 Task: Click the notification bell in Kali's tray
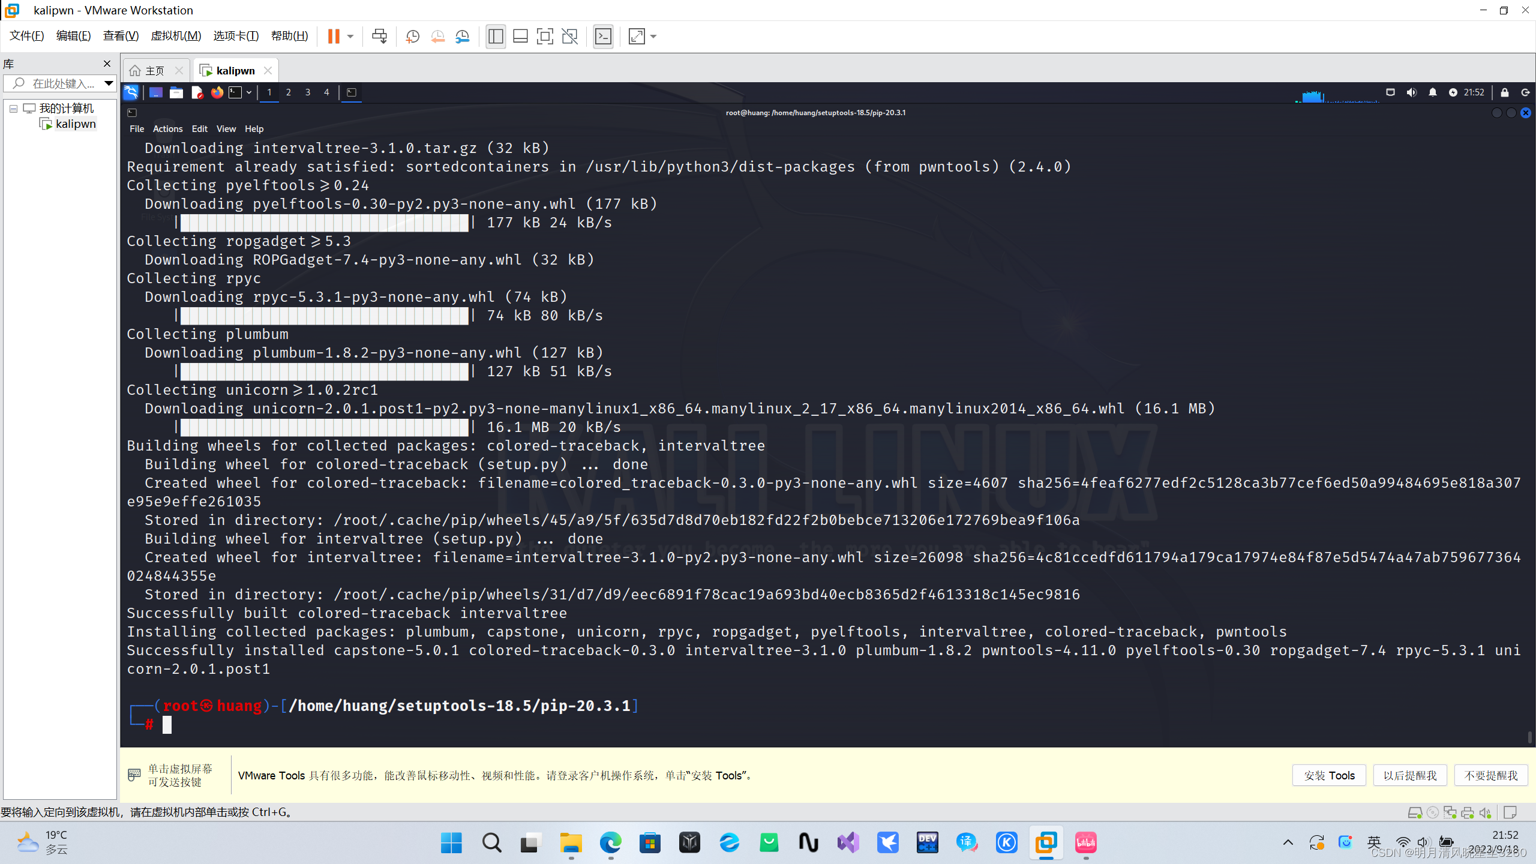click(x=1432, y=92)
